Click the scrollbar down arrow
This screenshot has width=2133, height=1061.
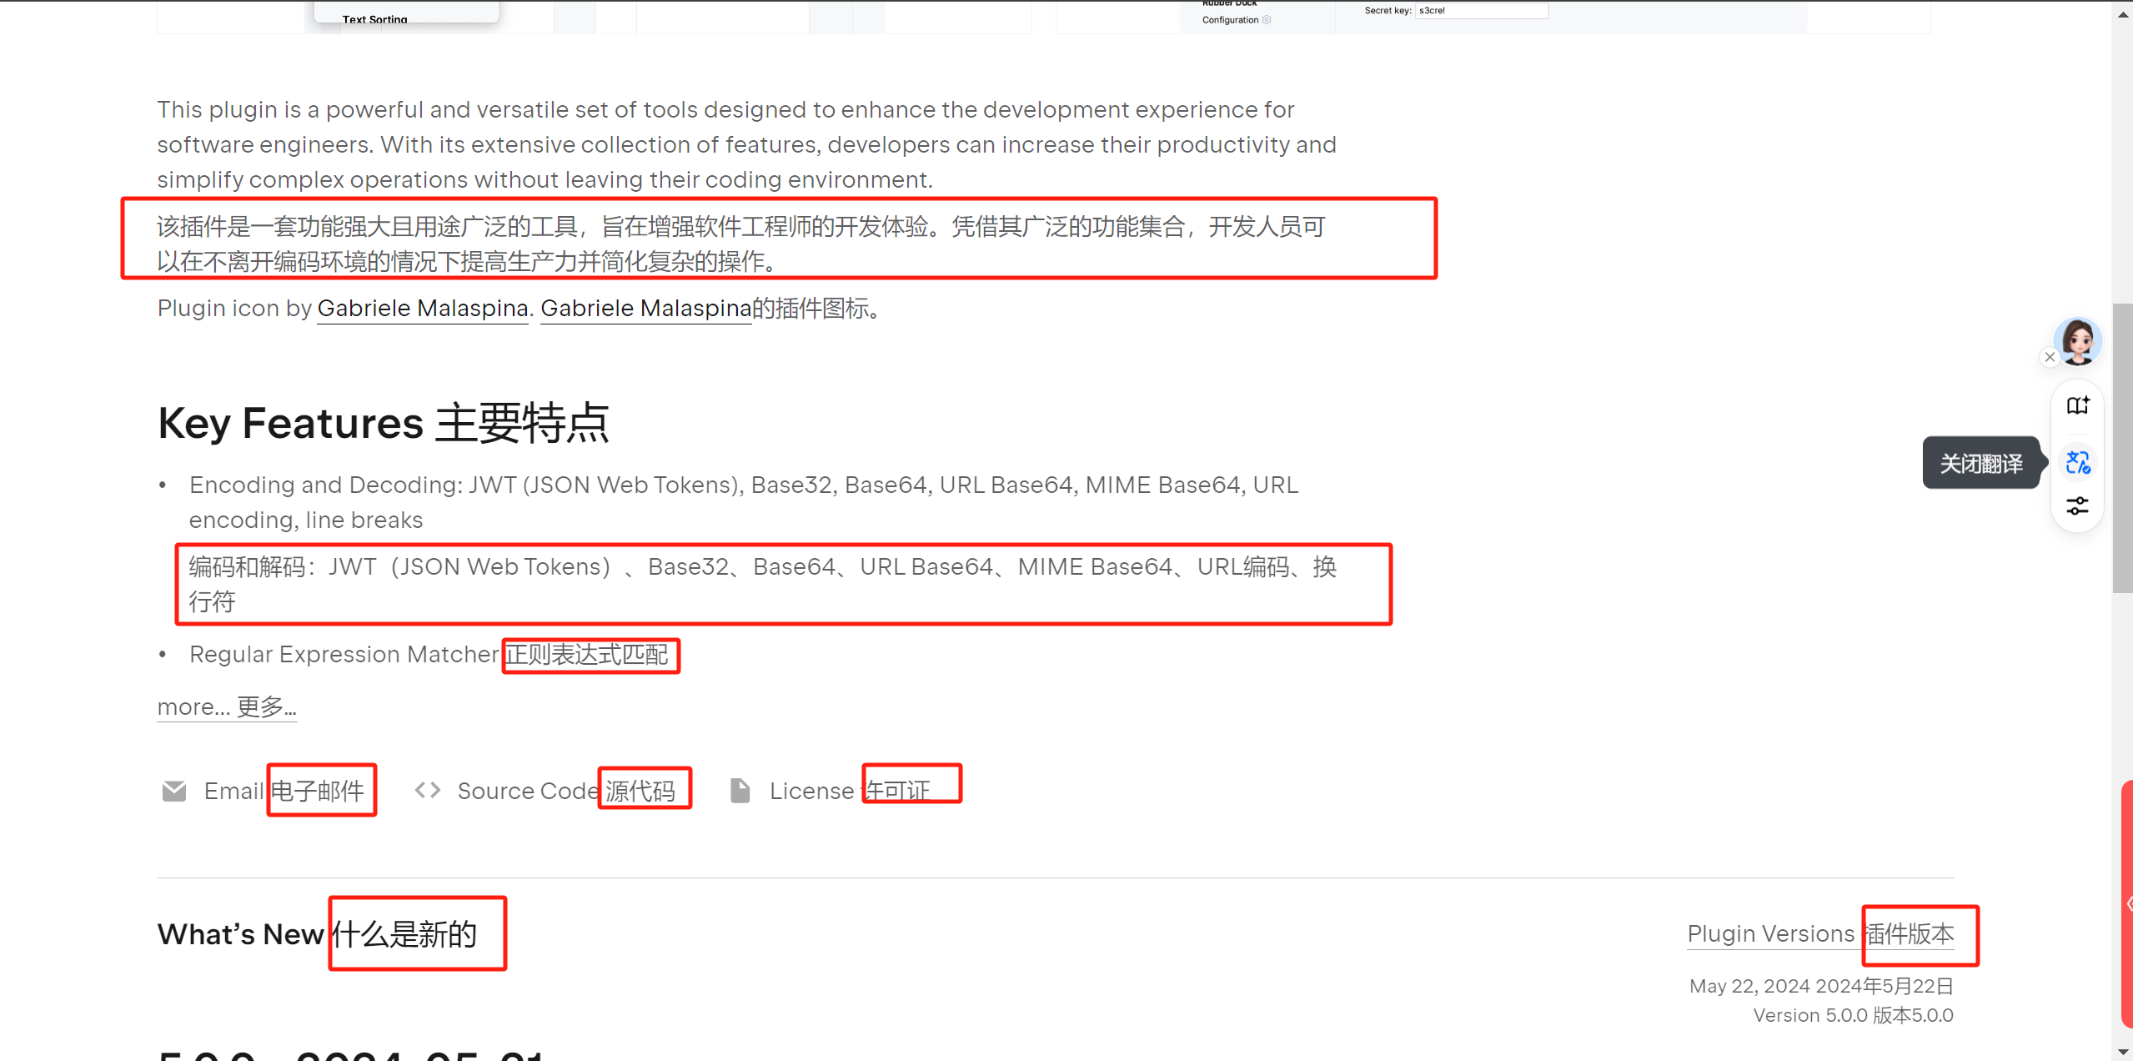2123,1052
